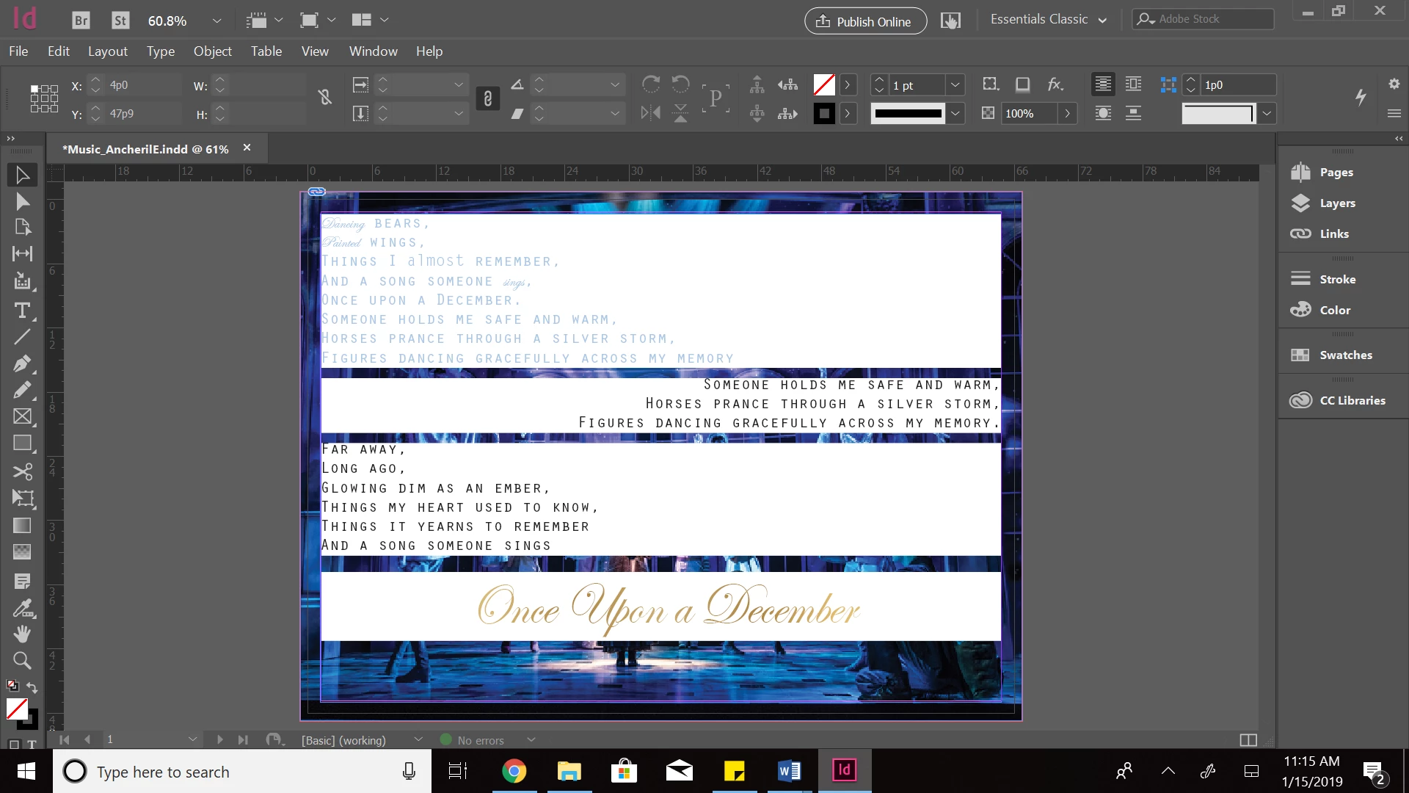
Task: Select the Type tool
Action: pos(22,311)
